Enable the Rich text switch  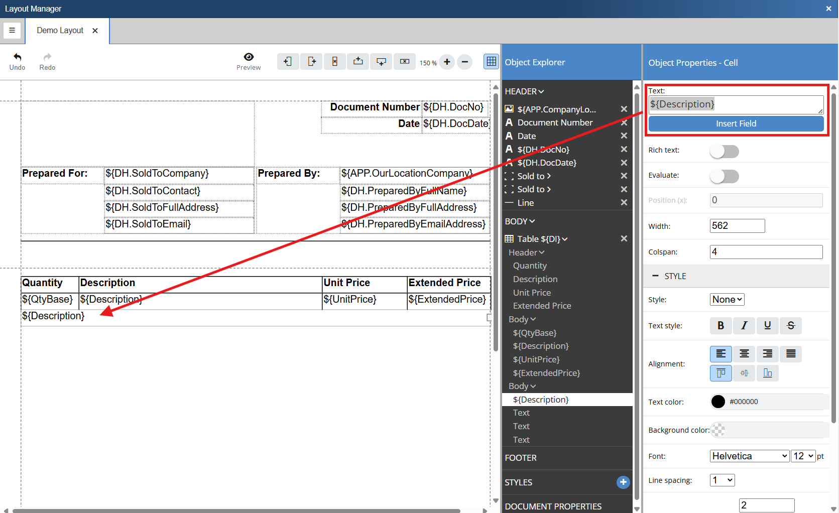point(724,151)
